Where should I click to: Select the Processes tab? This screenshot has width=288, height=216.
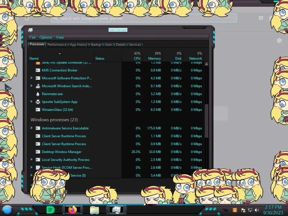click(37, 44)
